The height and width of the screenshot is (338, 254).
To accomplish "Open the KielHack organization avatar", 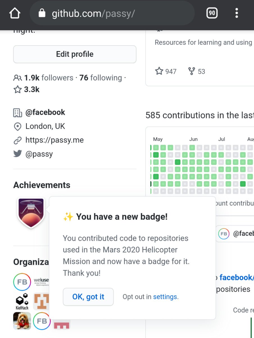I will pyautogui.click(x=22, y=301).
